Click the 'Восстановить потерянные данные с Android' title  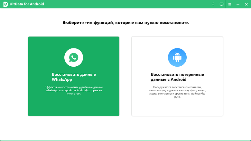point(177,77)
